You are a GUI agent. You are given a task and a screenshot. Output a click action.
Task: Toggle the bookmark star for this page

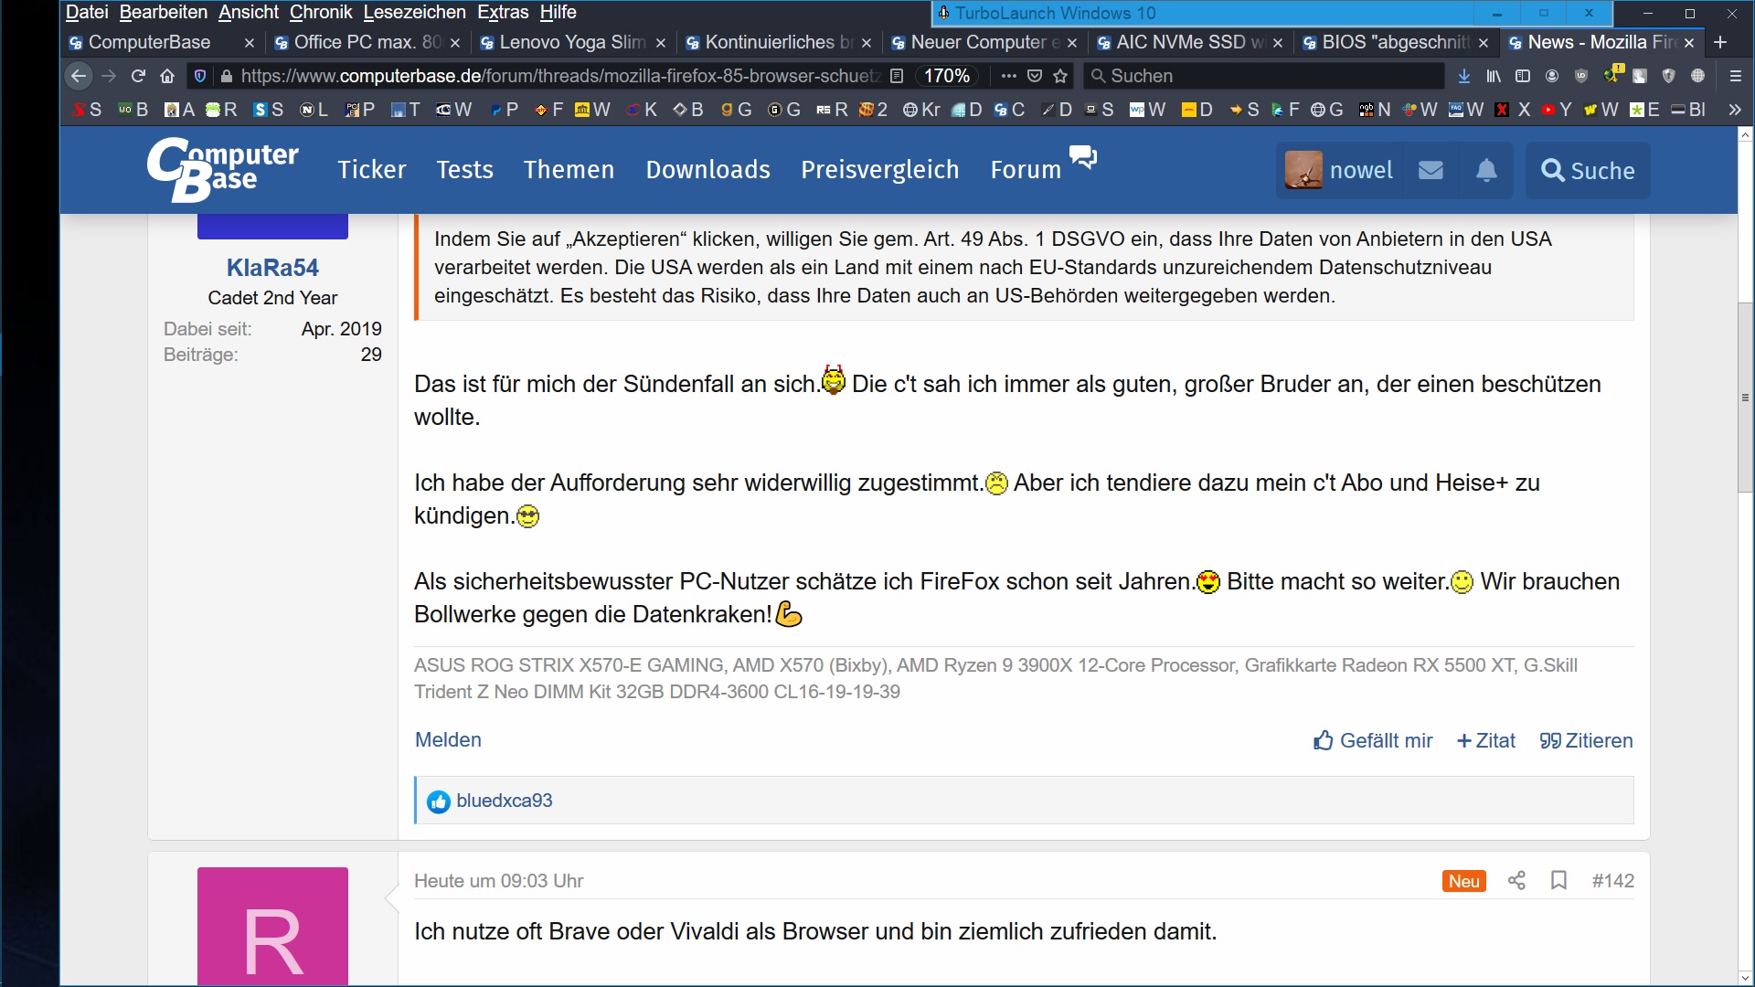1061,77
